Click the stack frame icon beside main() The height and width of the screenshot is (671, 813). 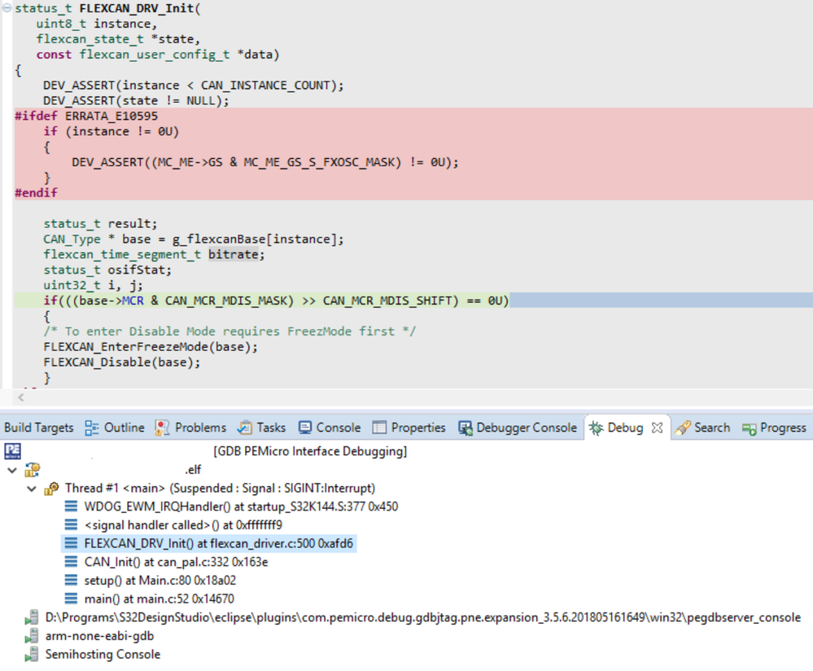point(71,599)
